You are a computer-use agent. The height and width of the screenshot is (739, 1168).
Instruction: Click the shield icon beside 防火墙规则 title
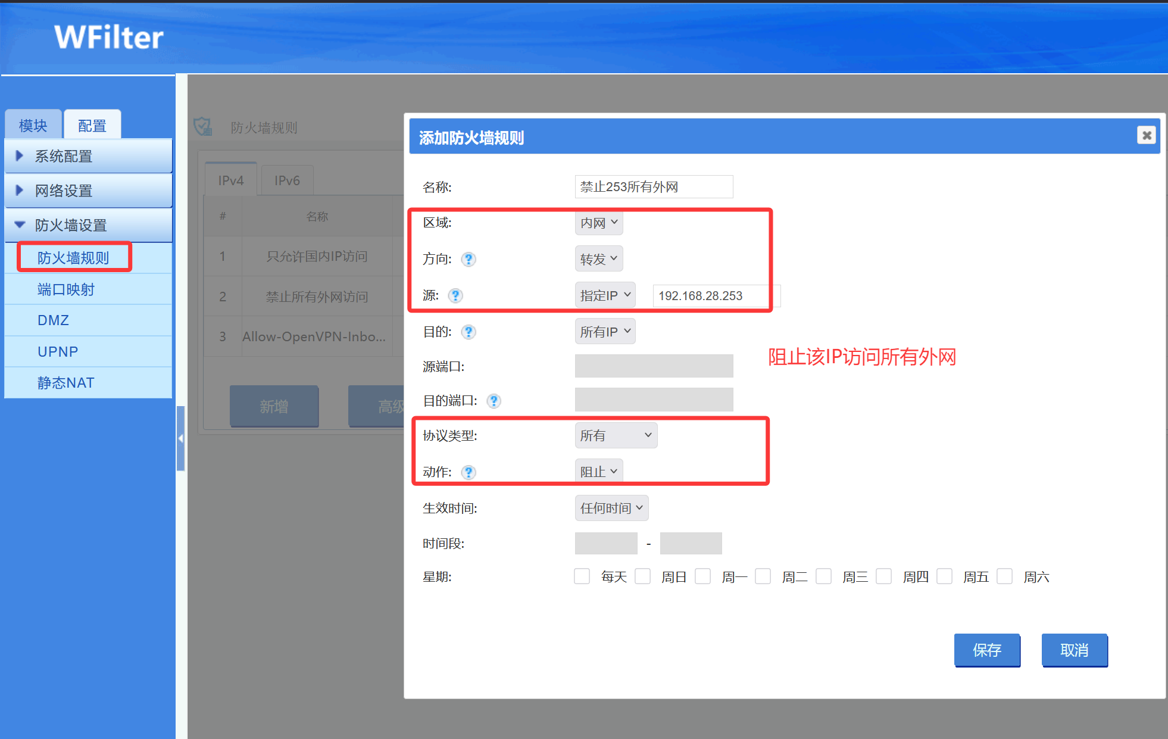(203, 127)
